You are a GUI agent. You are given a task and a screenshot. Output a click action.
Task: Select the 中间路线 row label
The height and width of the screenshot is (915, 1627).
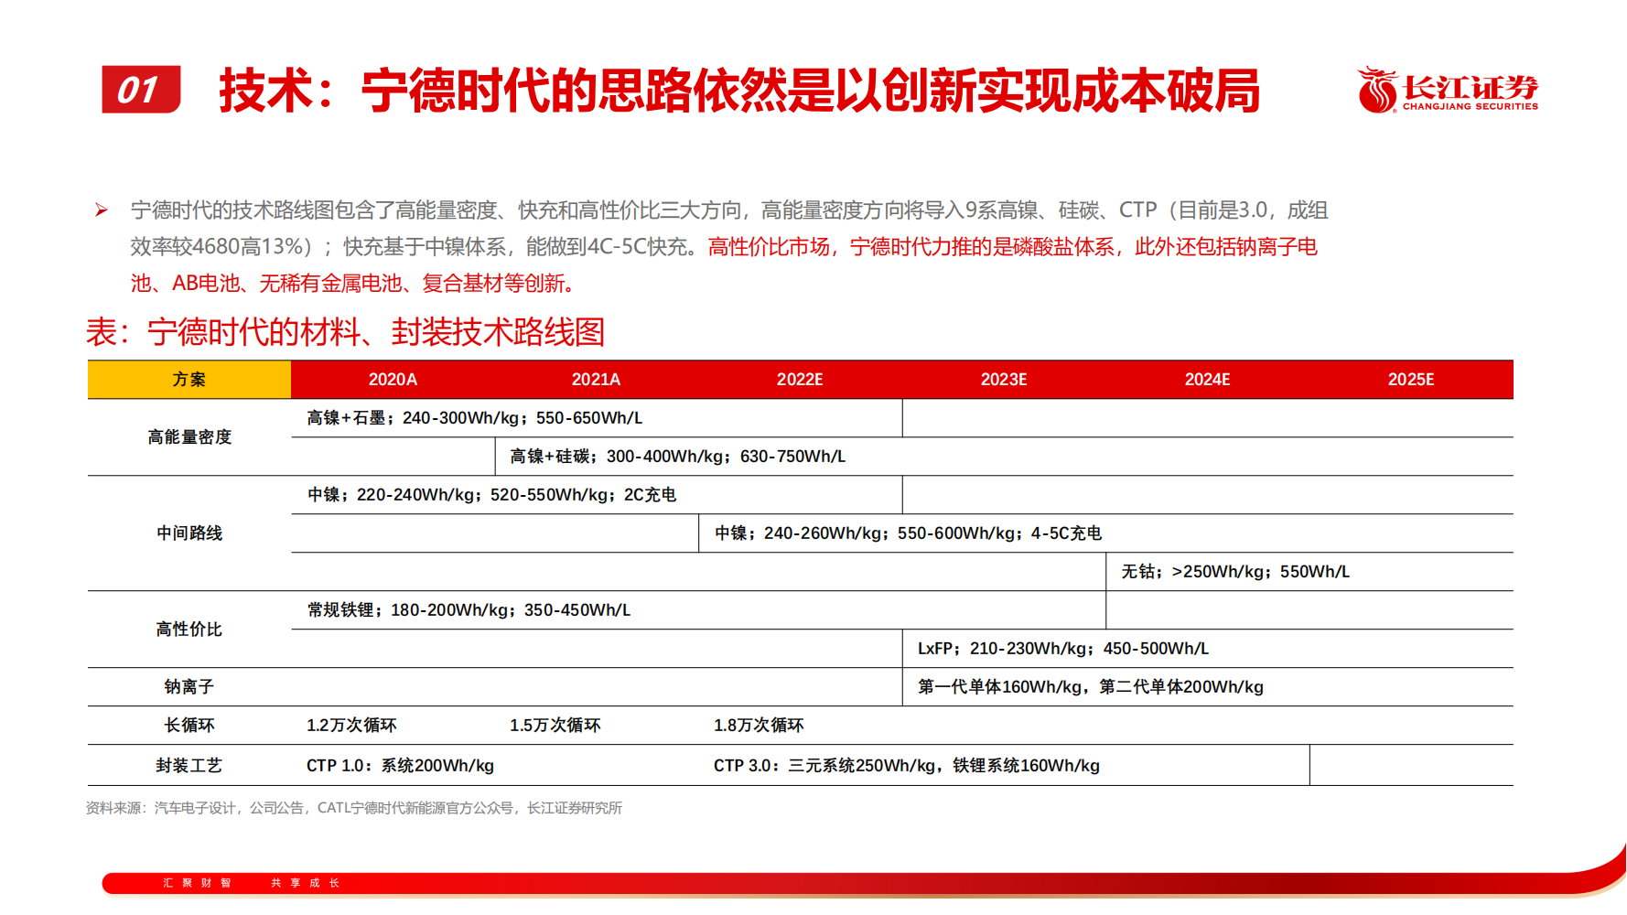pos(189,533)
